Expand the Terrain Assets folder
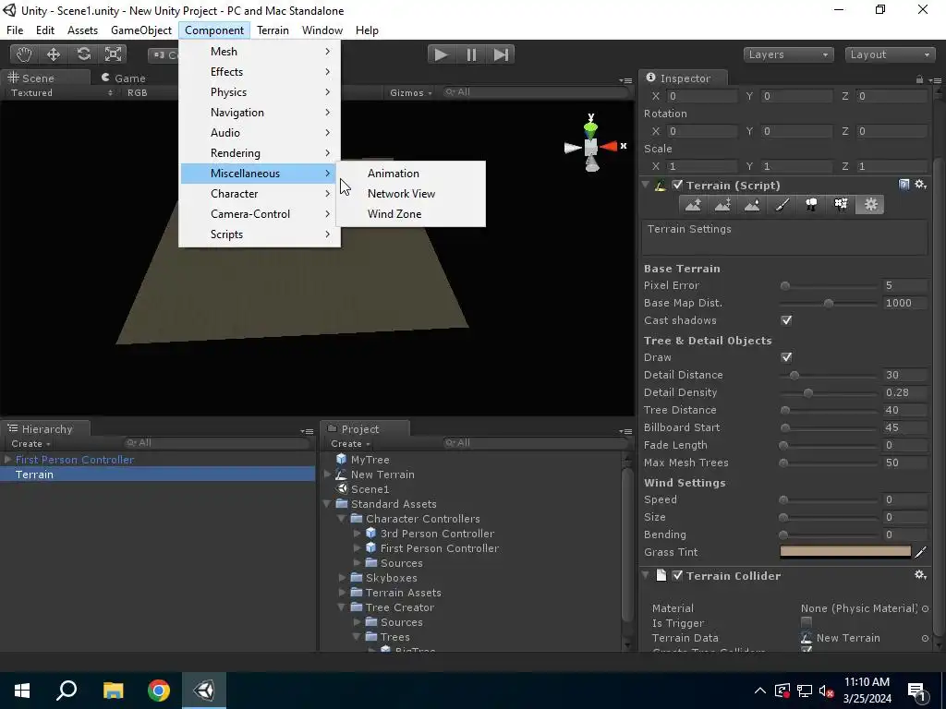 [342, 593]
